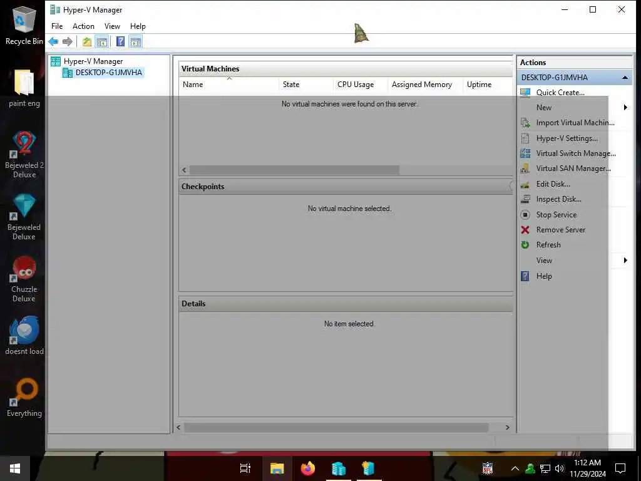The width and height of the screenshot is (641, 481).
Task: Click the Hyper-V Settings page icon
Action: [x=525, y=138]
